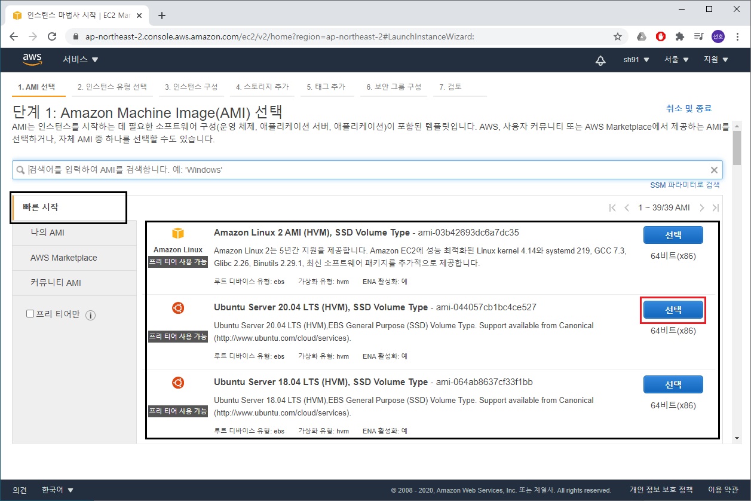The image size is (751, 501).
Task: Open a new browser tab with plus
Action: (162, 16)
